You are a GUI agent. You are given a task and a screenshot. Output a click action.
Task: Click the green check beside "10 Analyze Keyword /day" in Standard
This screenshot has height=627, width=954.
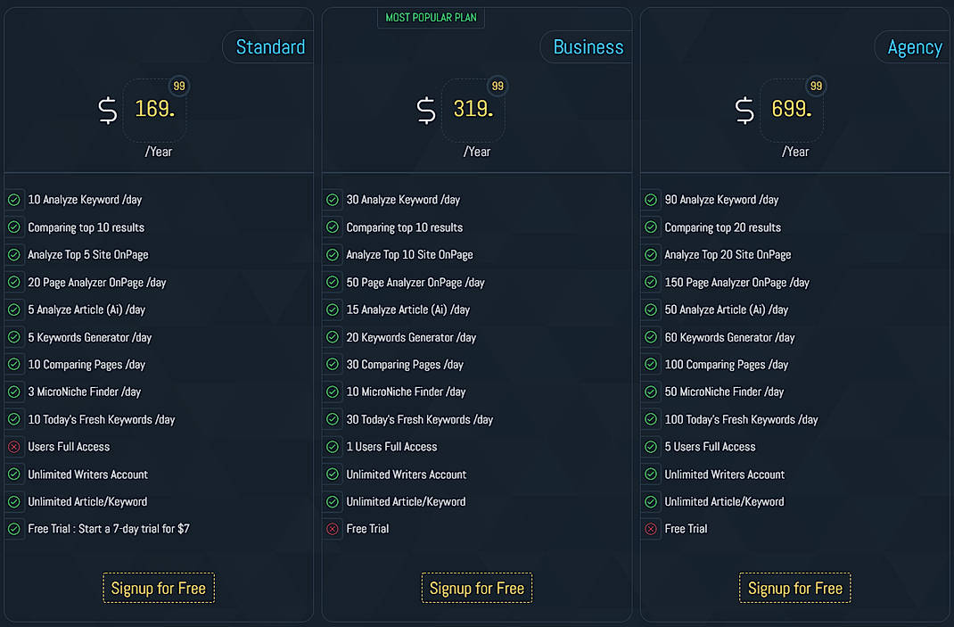[13, 200]
